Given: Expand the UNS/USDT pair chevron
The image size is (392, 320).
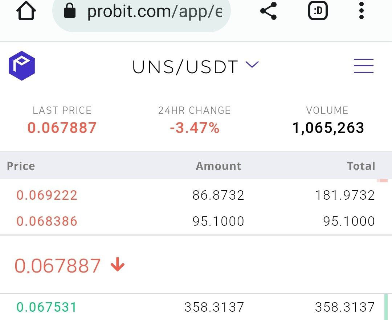Looking at the screenshot, I should [x=252, y=65].
